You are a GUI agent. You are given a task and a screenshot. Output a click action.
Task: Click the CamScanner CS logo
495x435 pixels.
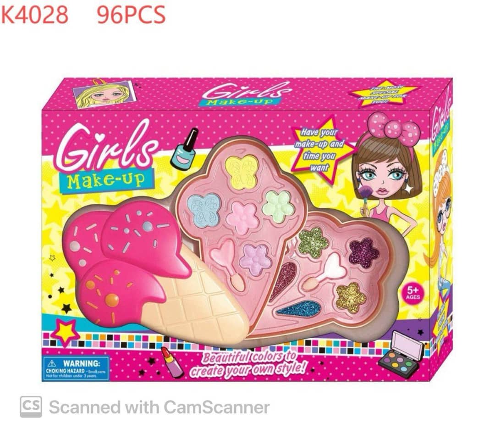point(31,407)
